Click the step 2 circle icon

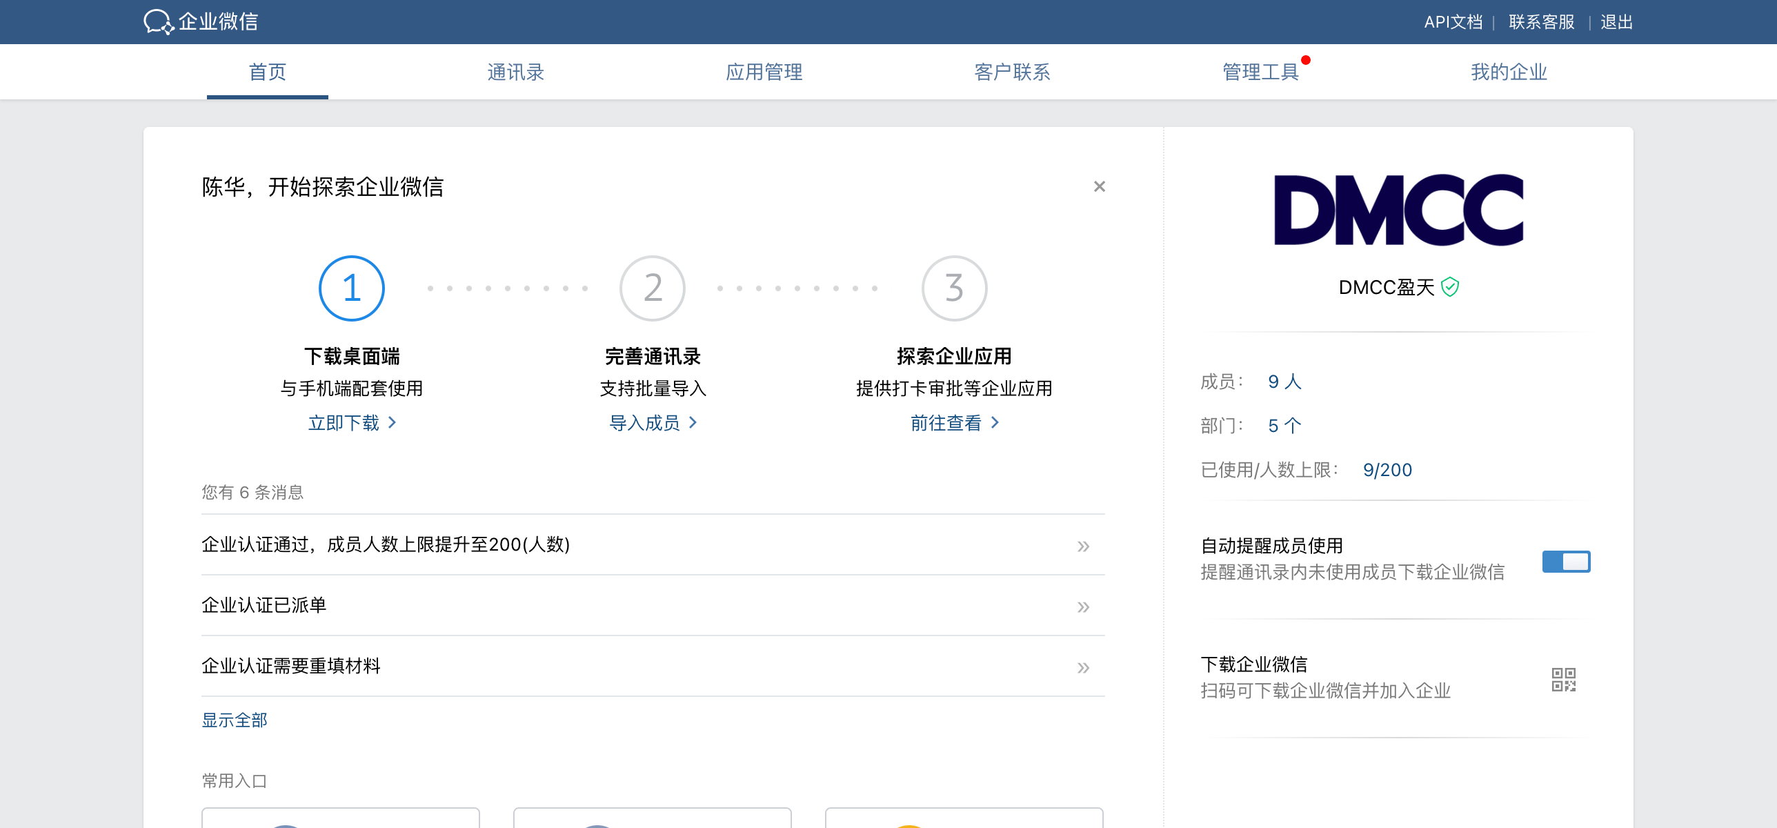(653, 288)
